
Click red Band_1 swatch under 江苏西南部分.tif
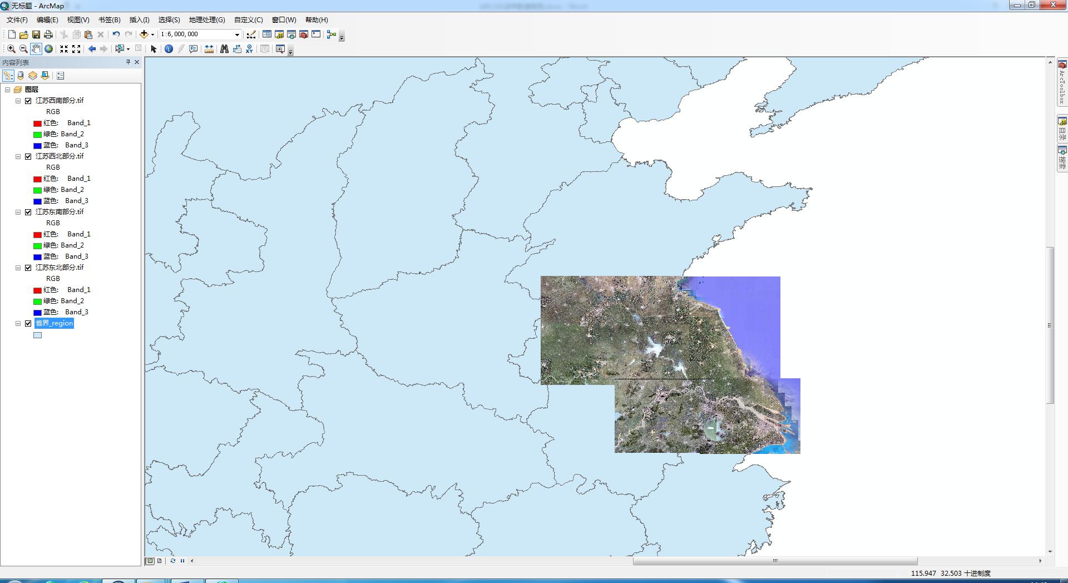click(37, 123)
